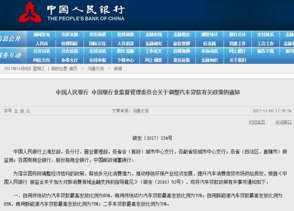Screen dimensions: 294x211
Task: Open 公告信息 navigation link
Action: pos(69,51)
